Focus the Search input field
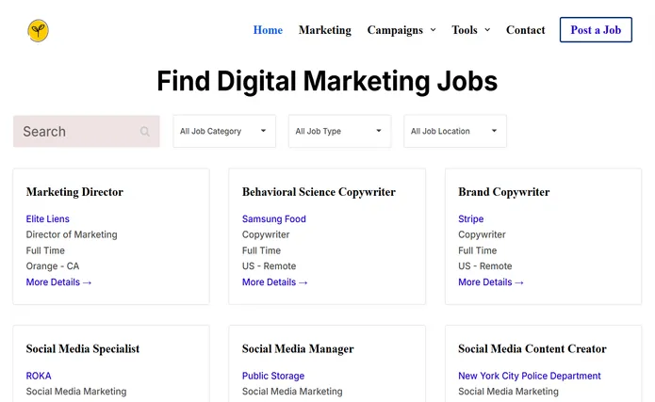 pos(87,132)
